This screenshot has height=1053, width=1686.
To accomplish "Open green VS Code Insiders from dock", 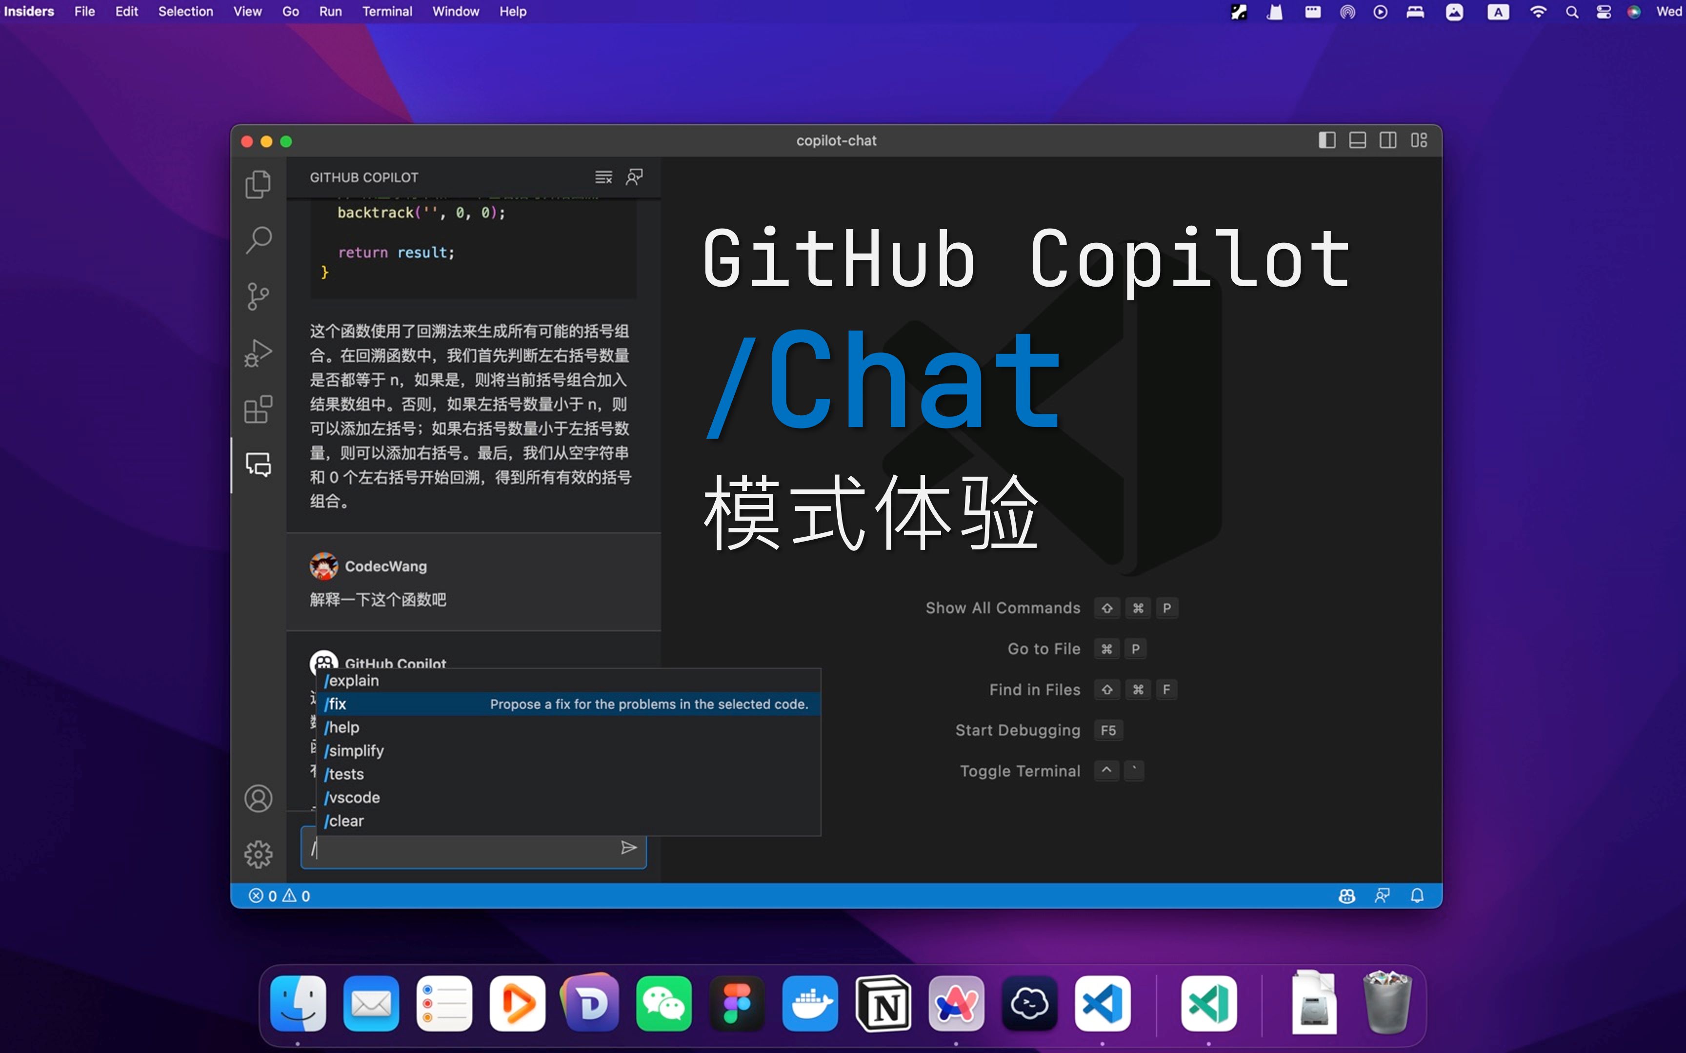I will click(1209, 1004).
